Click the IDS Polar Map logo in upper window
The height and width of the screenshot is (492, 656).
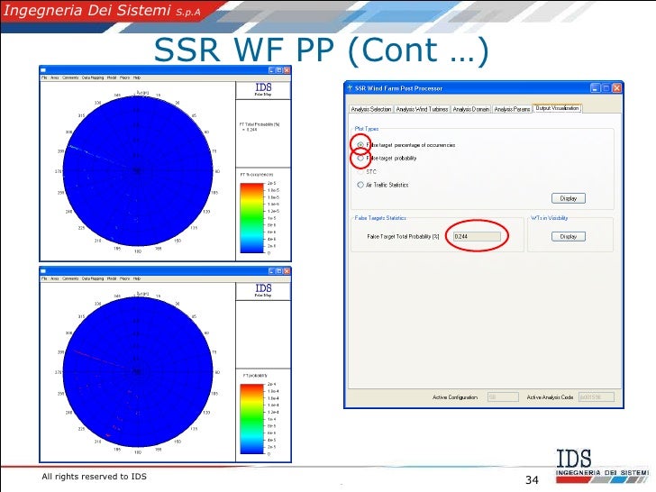[x=263, y=89]
